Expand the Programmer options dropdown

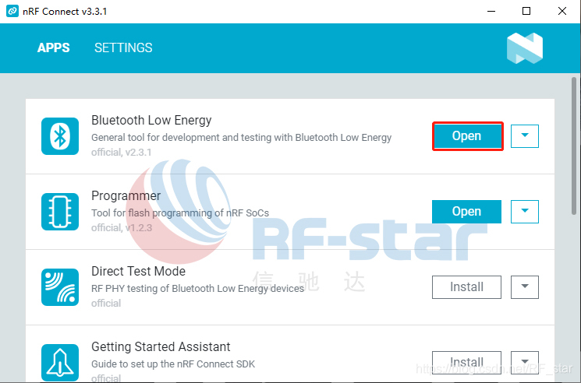coord(525,212)
